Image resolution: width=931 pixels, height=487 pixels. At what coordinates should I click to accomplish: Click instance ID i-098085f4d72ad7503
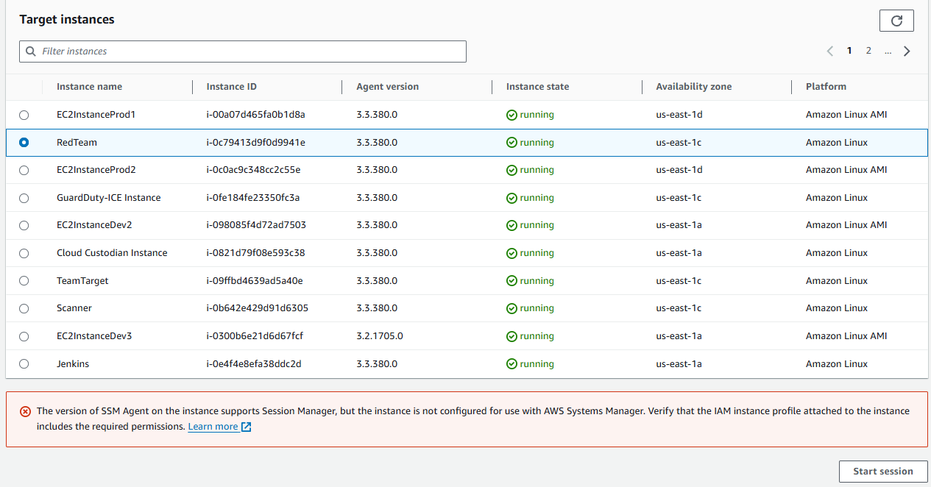tap(256, 225)
